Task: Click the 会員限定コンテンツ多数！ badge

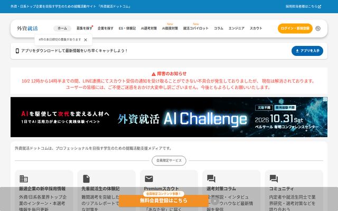Action: coord(164,194)
